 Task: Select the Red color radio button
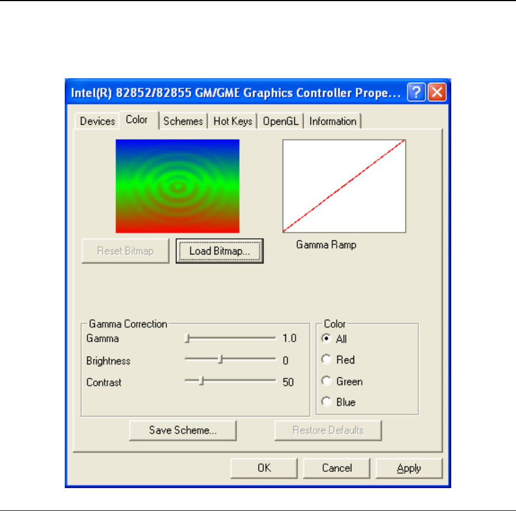click(326, 359)
